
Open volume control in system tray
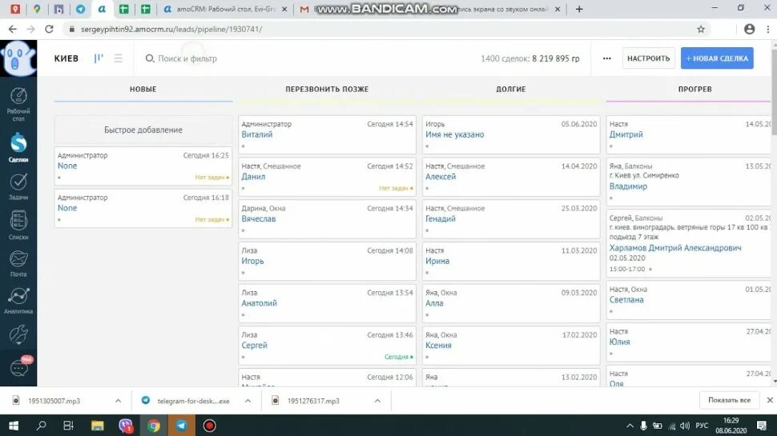[685, 426]
